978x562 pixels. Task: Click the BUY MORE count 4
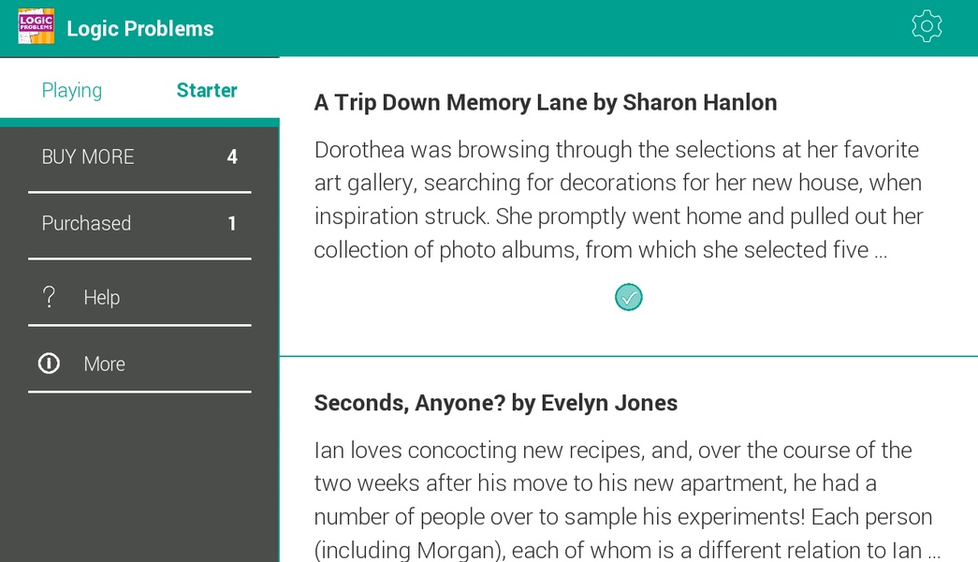click(232, 156)
